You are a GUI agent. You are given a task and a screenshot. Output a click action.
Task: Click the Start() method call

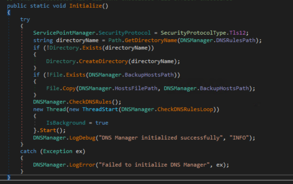(48, 130)
